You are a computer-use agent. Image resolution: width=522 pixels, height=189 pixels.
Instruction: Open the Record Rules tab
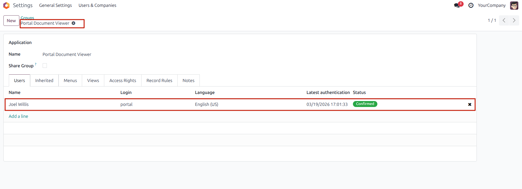(x=159, y=81)
